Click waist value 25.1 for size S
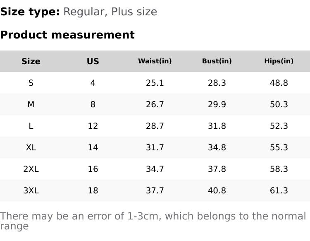 155,83
